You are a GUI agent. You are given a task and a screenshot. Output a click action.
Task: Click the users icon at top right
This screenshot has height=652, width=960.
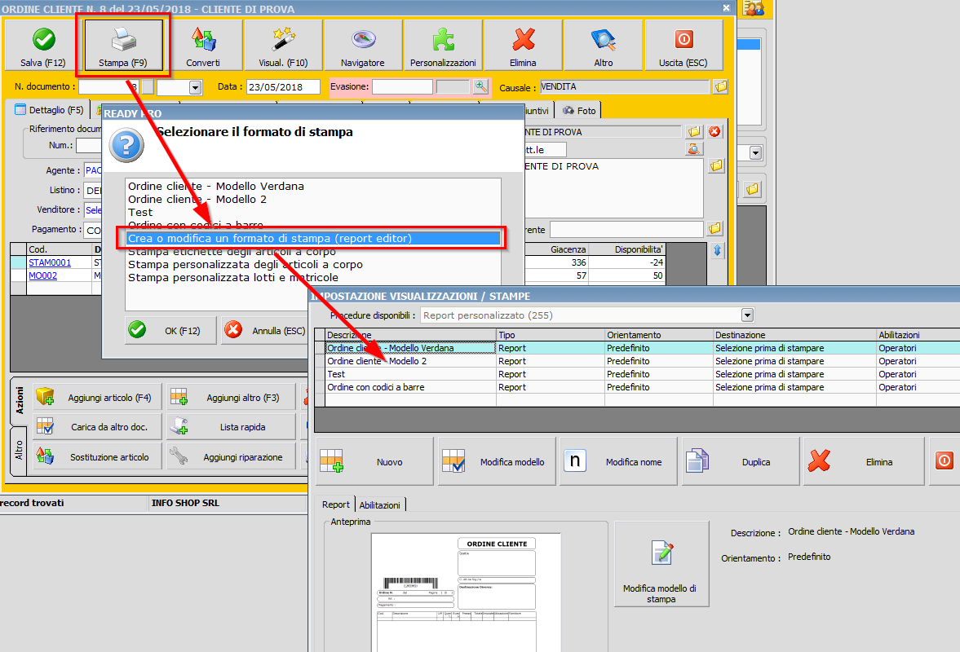[754, 9]
